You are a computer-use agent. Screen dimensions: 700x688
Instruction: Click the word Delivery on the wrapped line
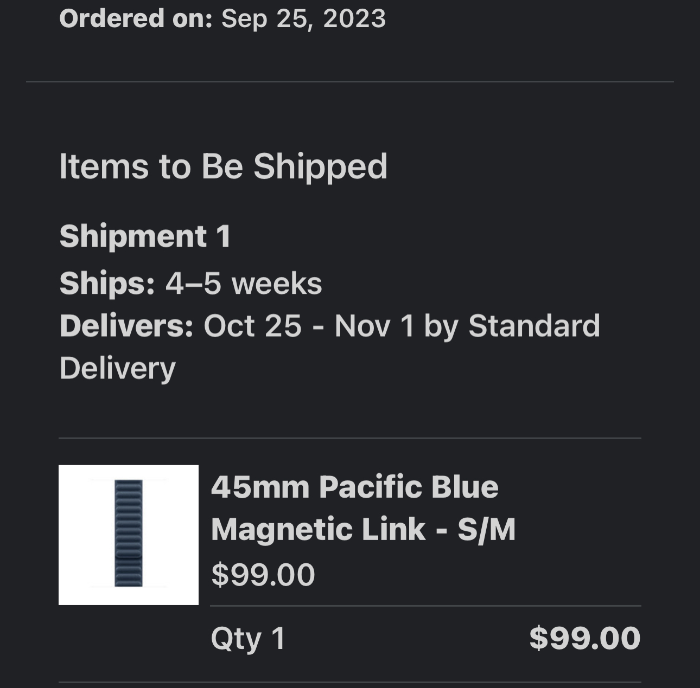pos(117,369)
